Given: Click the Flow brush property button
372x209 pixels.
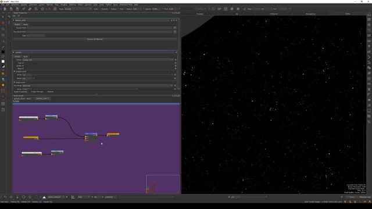Looking at the screenshot, I should point(121,9).
